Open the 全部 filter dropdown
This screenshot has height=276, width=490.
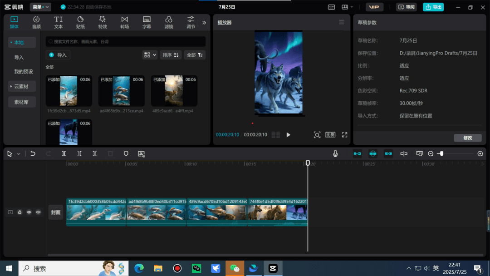click(195, 55)
